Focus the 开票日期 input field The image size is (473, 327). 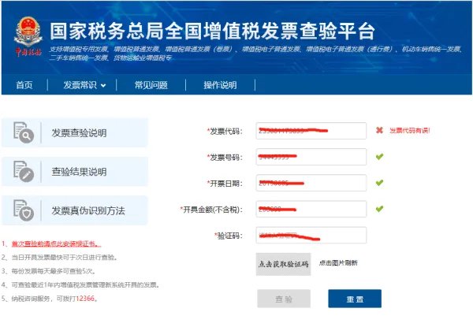point(311,183)
